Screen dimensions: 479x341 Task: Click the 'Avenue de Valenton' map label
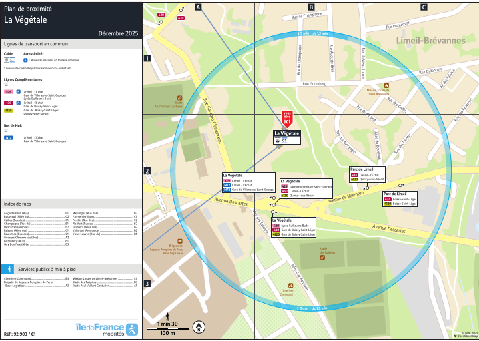[346, 197]
